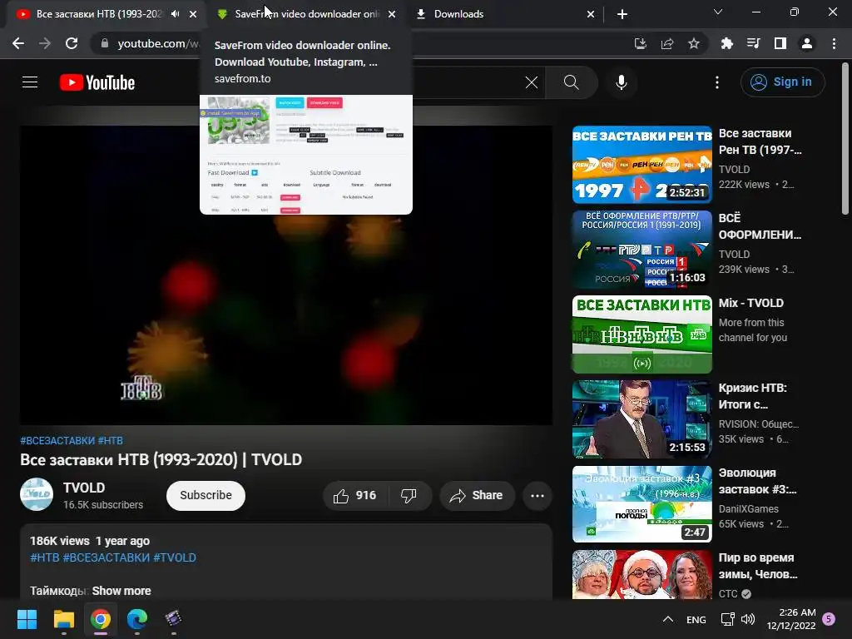Open File Explorer from the taskbar
This screenshot has height=639, width=852.
click(63, 619)
